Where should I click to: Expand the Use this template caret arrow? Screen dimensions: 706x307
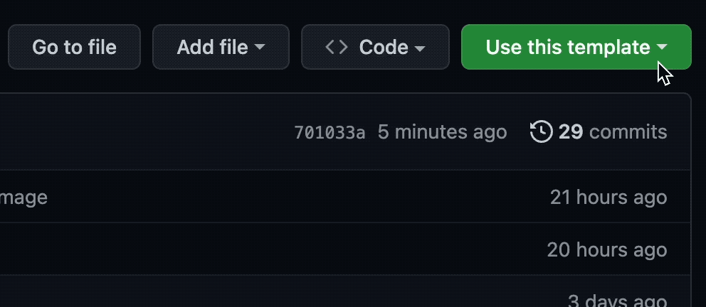661,47
